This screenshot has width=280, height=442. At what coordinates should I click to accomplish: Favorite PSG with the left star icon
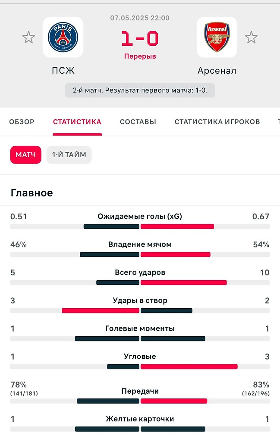click(28, 38)
